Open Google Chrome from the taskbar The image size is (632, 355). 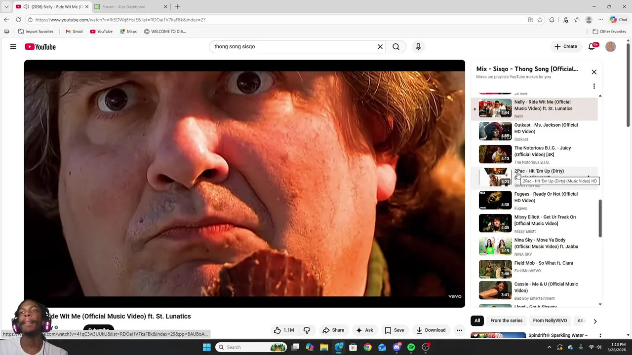pos(368,347)
